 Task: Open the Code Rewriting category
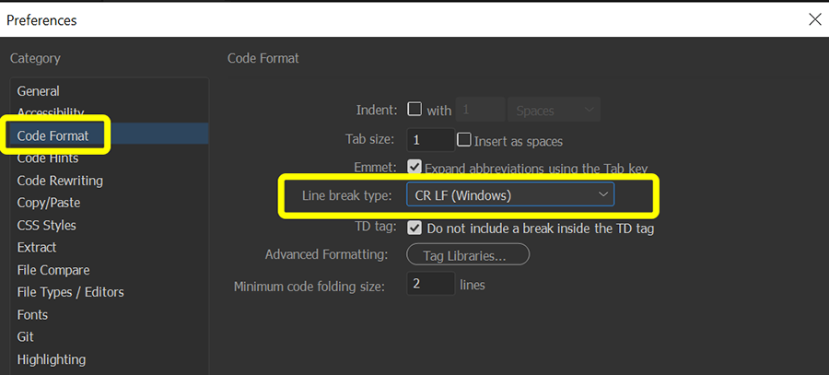pyautogui.click(x=60, y=181)
